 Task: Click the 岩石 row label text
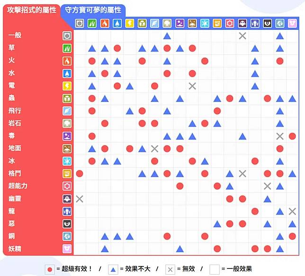[x=15, y=123]
